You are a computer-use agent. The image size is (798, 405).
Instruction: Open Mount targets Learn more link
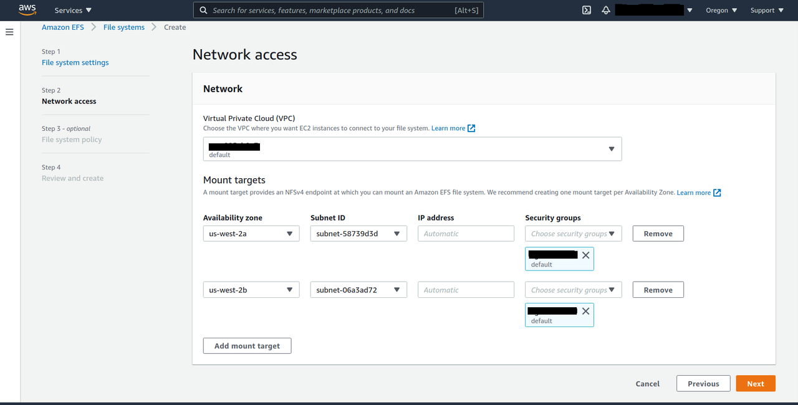[x=694, y=193]
